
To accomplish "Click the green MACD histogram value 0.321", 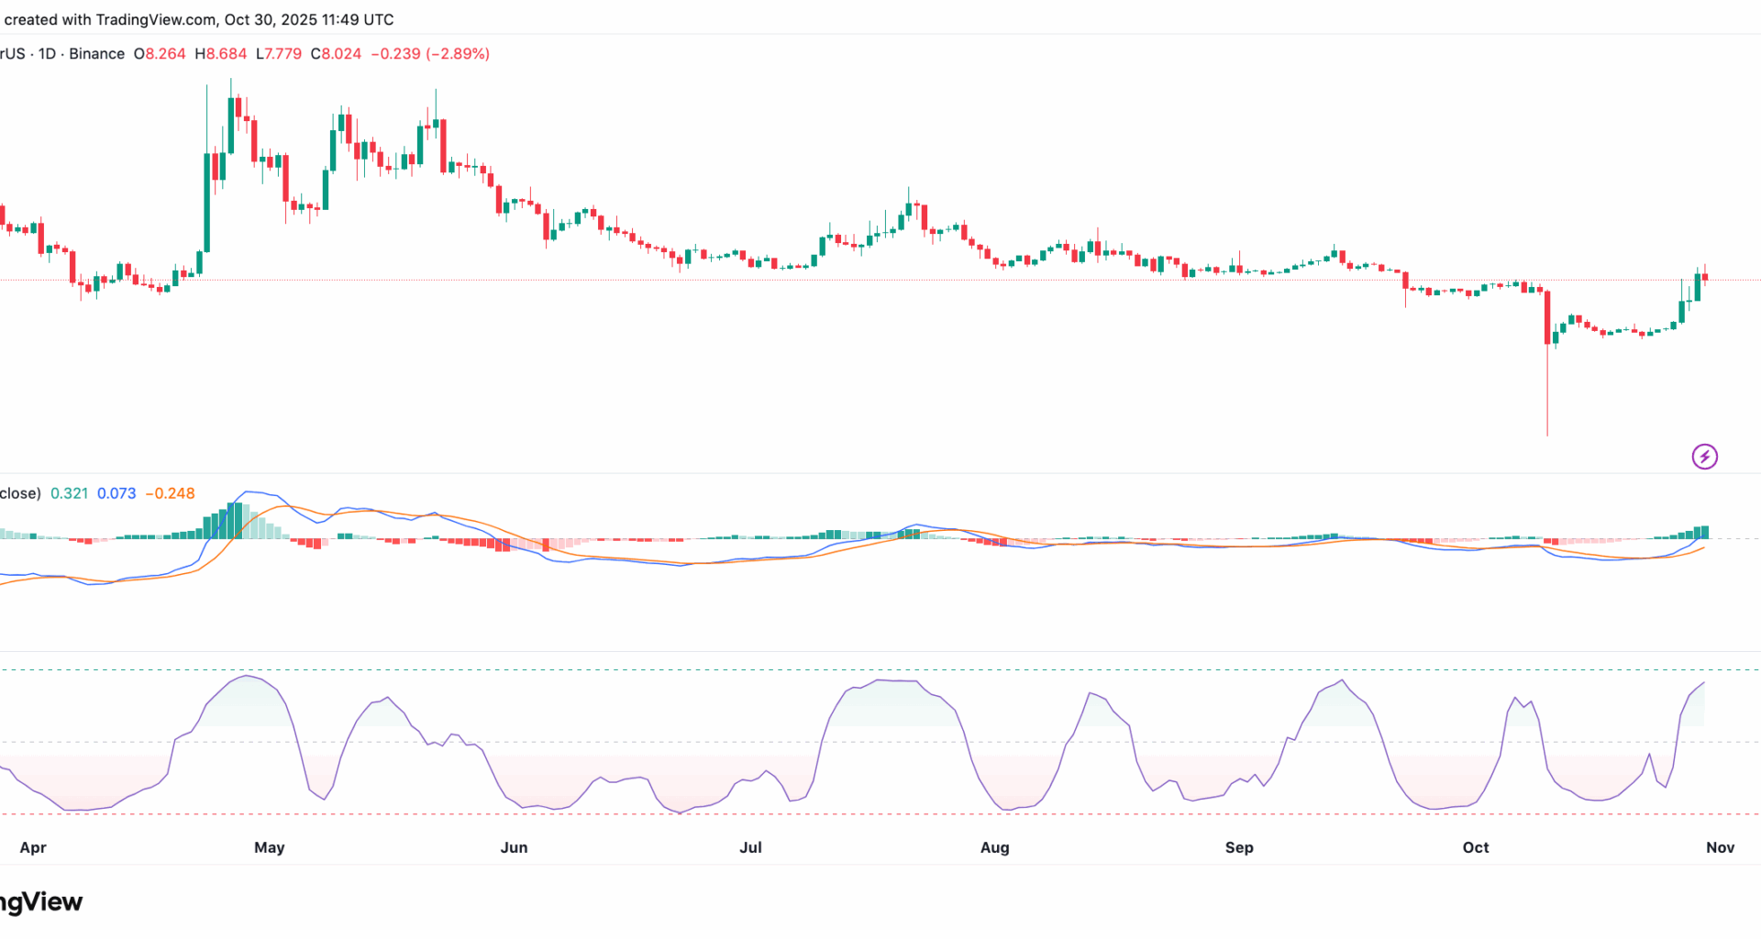I will 69,493.
